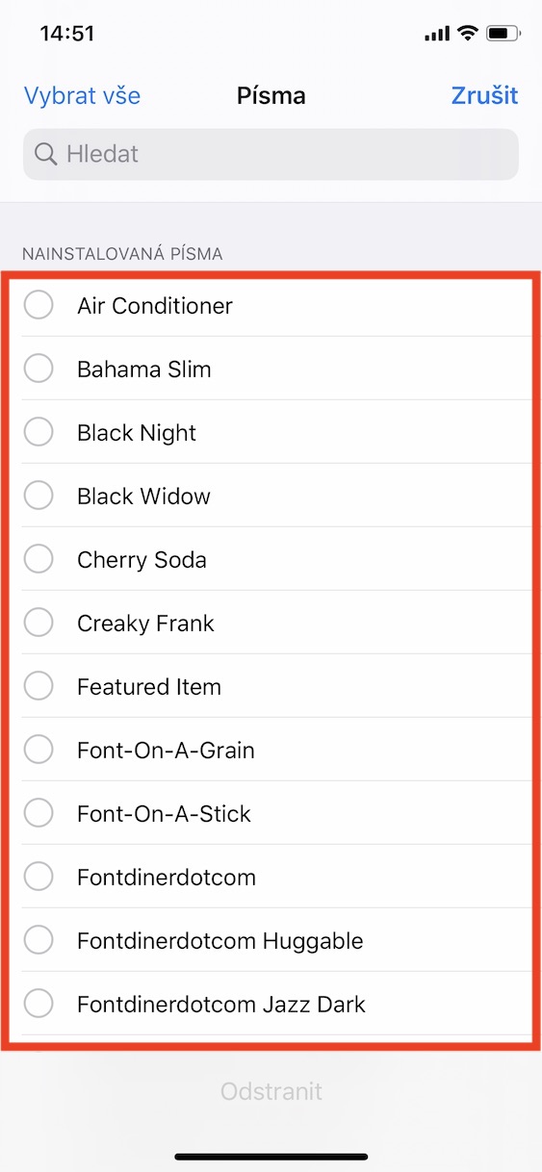Tap Vybrat vše to select all
The image size is (542, 1172).
click(82, 95)
